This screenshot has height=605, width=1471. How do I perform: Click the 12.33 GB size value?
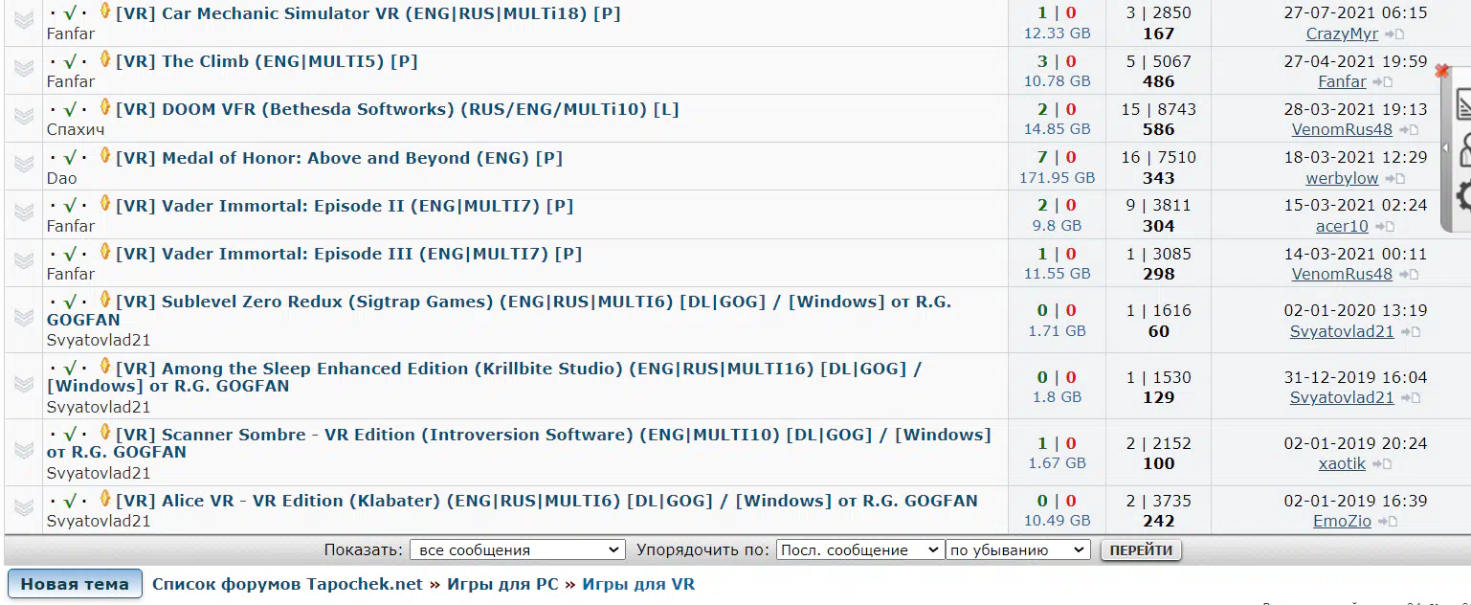coord(1057,34)
